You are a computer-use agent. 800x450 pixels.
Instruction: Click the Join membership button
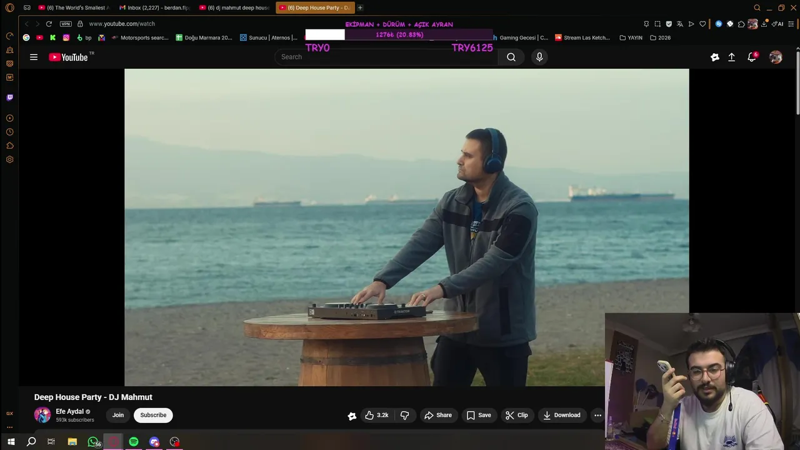pyautogui.click(x=118, y=415)
